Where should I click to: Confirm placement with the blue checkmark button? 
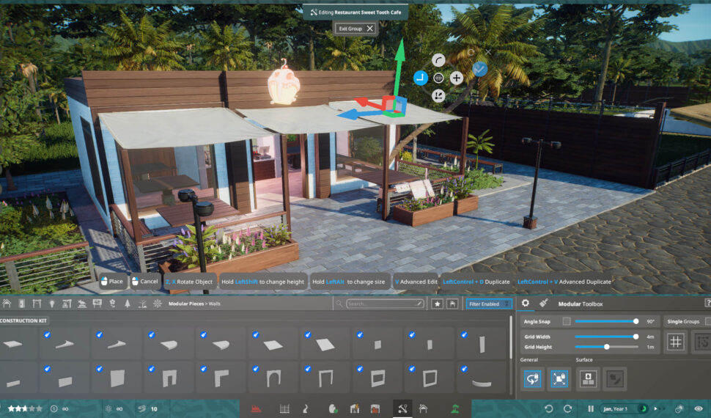pos(479,69)
